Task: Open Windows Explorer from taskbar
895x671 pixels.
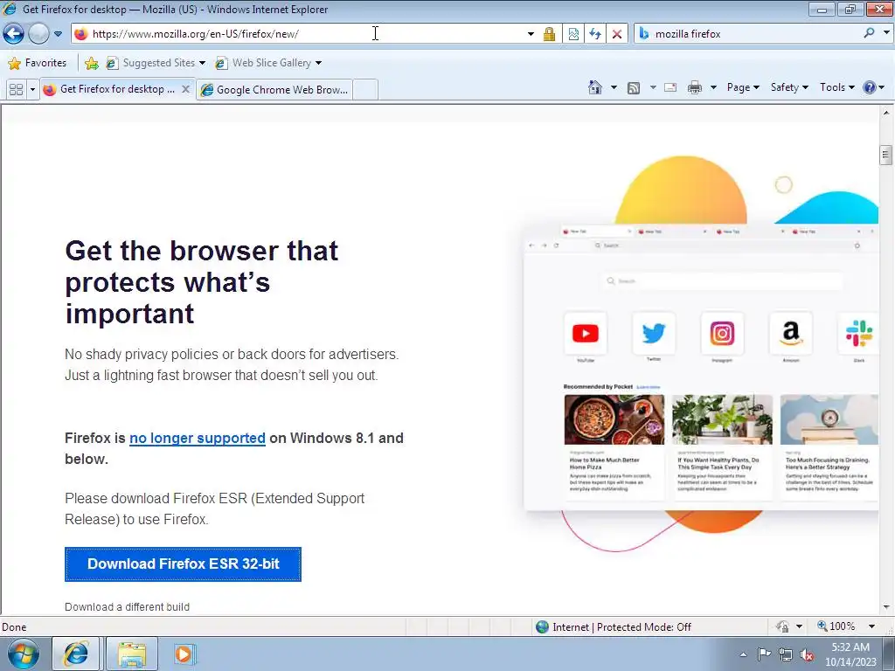Action: pos(132,654)
